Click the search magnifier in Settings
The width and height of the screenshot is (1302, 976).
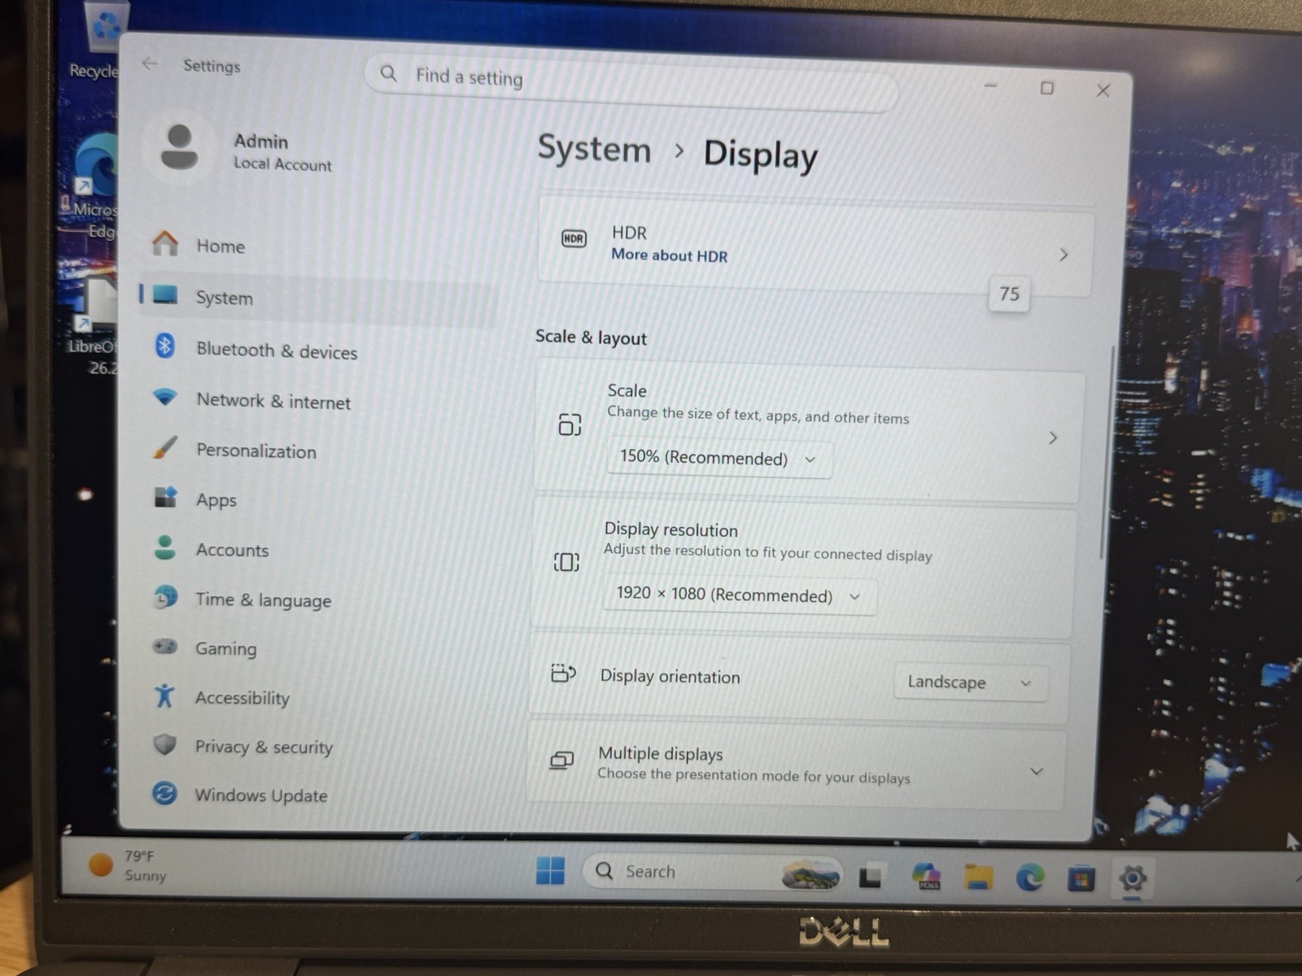pos(389,74)
